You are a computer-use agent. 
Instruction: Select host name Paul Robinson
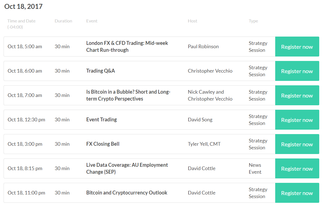coord(203,47)
